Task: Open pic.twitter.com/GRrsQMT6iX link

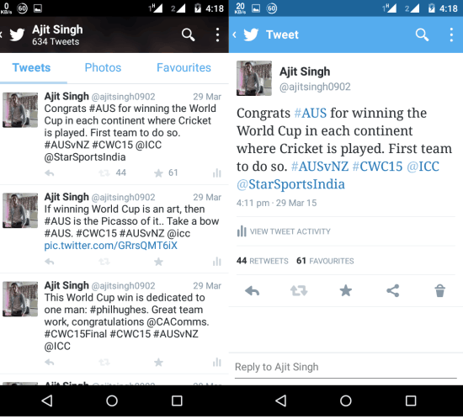Action: 111,246
